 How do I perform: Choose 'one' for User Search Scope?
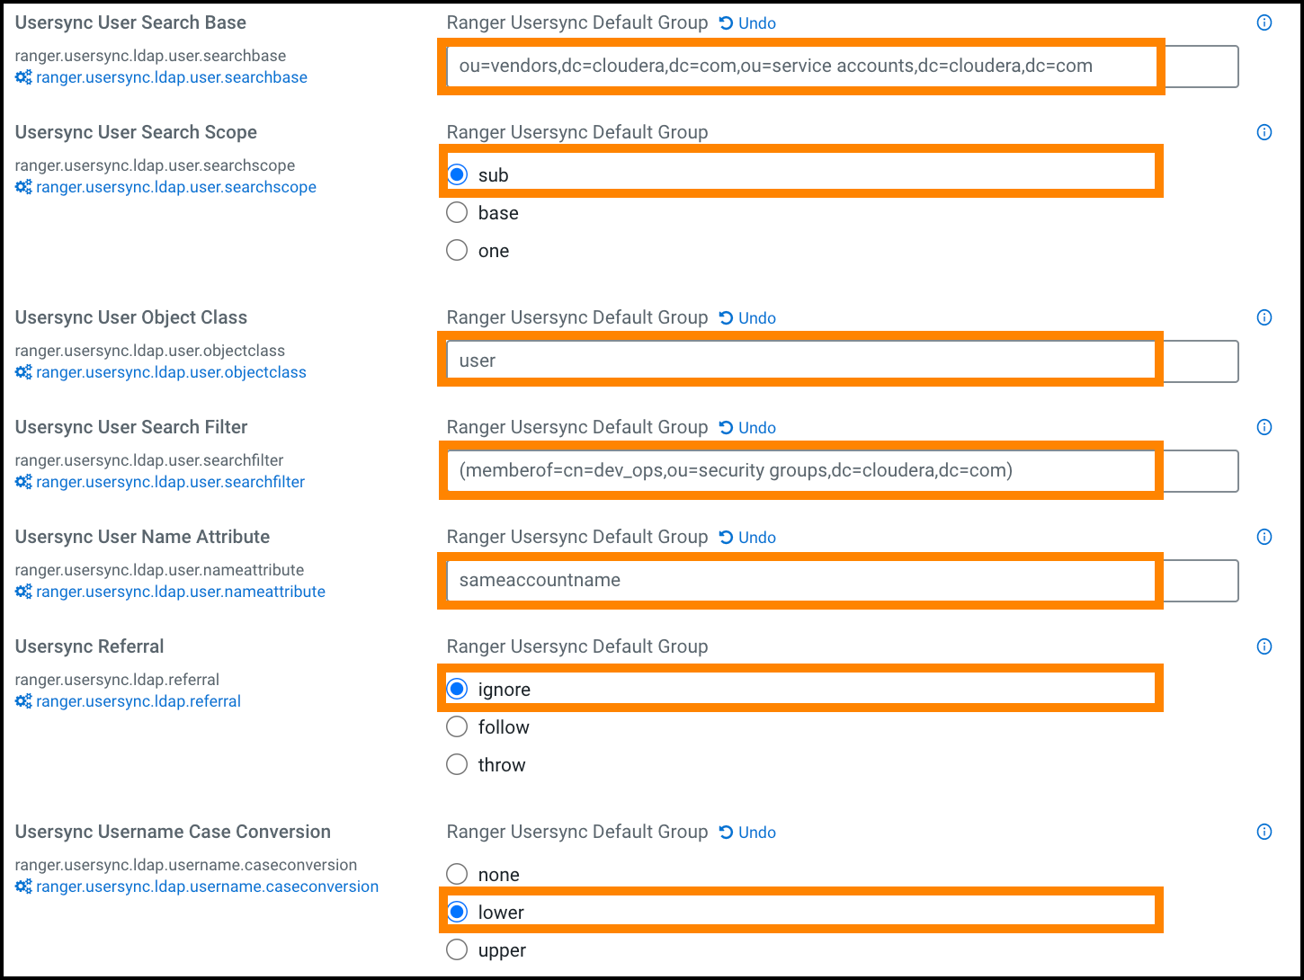coord(457,251)
